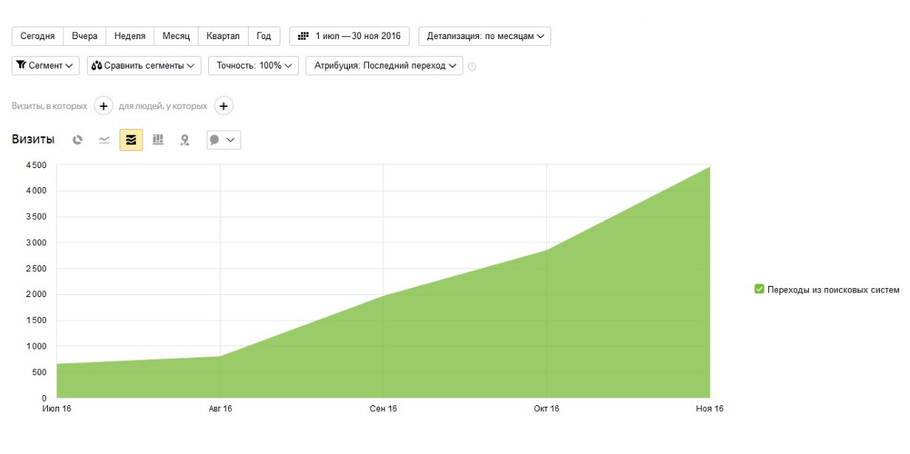Select the pie chart view icon

tap(77, 140)
